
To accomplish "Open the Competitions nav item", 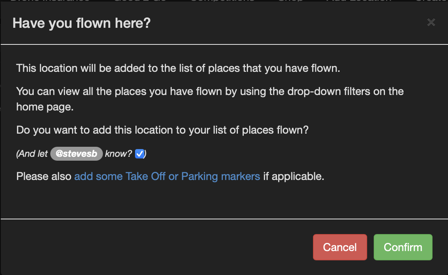I will [x=222, y=1].
